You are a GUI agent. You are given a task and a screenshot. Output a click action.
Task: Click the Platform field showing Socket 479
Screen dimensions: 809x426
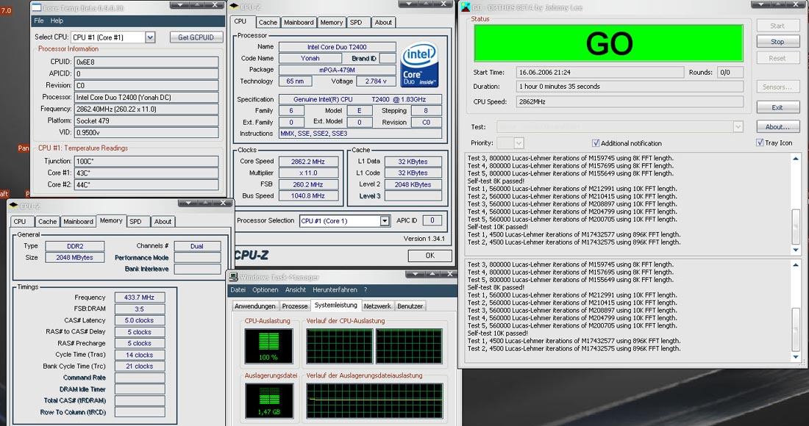point(146,120)
